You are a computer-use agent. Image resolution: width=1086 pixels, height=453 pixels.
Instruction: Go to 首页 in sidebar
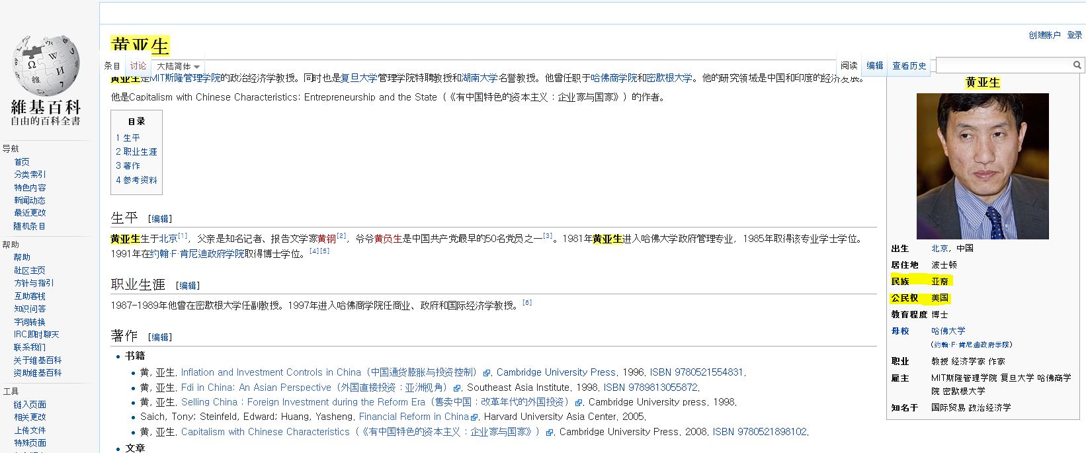[22, 162]
